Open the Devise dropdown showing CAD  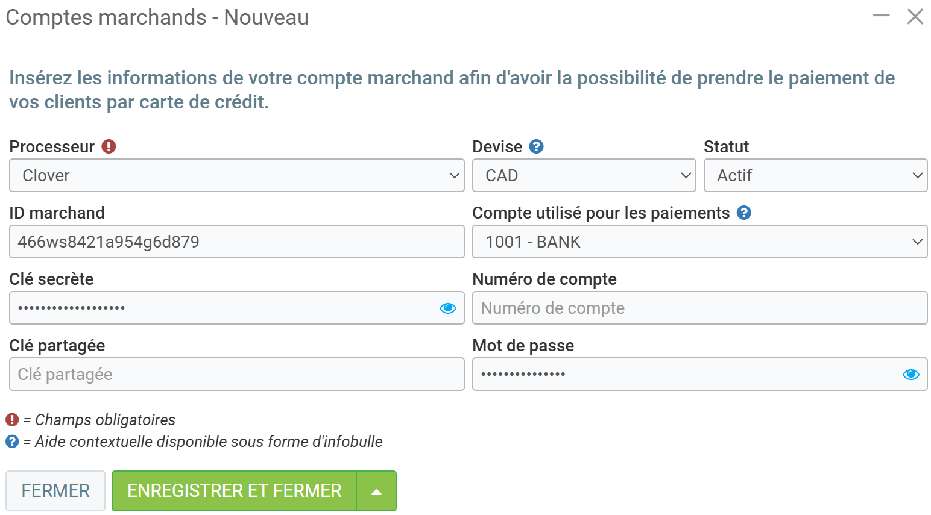584,175
